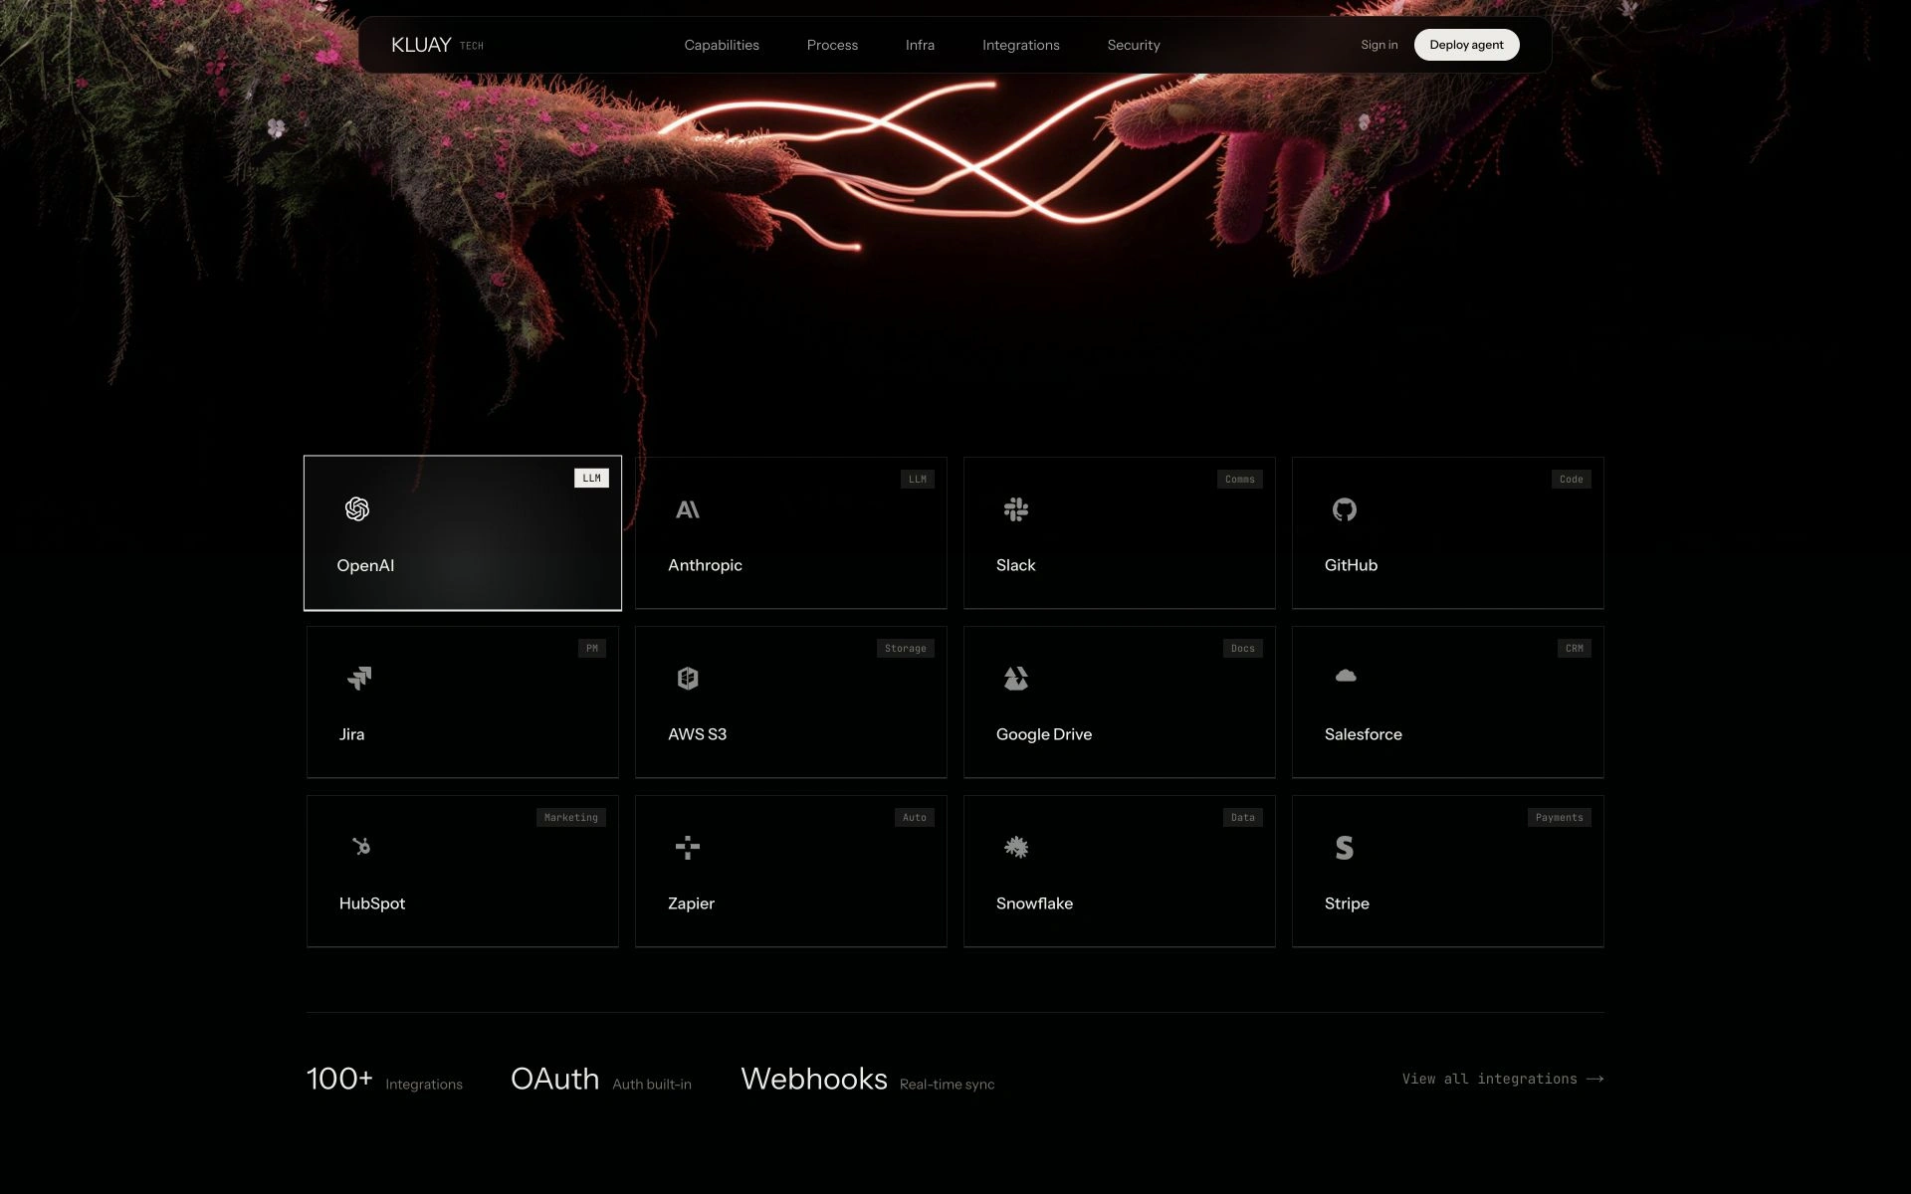
Task: Open the Infra nav item
Action: pyautogui.click(x=920, y=45)
